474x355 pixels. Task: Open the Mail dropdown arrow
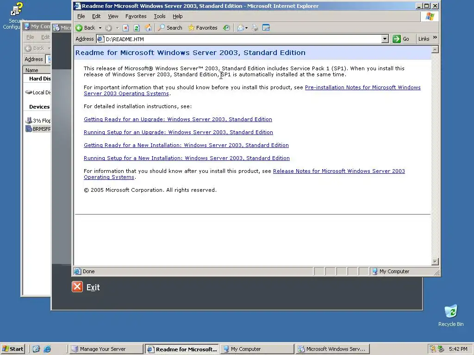point(246,28)
